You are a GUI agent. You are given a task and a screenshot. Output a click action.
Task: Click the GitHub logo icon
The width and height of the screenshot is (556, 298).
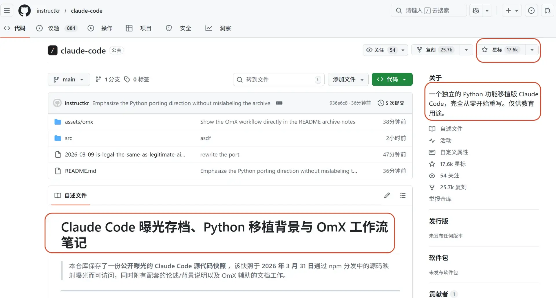click(x=24, y=11)
